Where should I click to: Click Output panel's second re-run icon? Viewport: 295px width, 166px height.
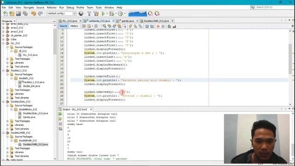tap(60, 119)
